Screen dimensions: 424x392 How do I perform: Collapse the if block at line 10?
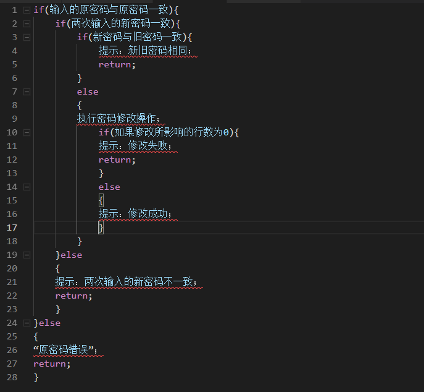click(x=27, y=132)
